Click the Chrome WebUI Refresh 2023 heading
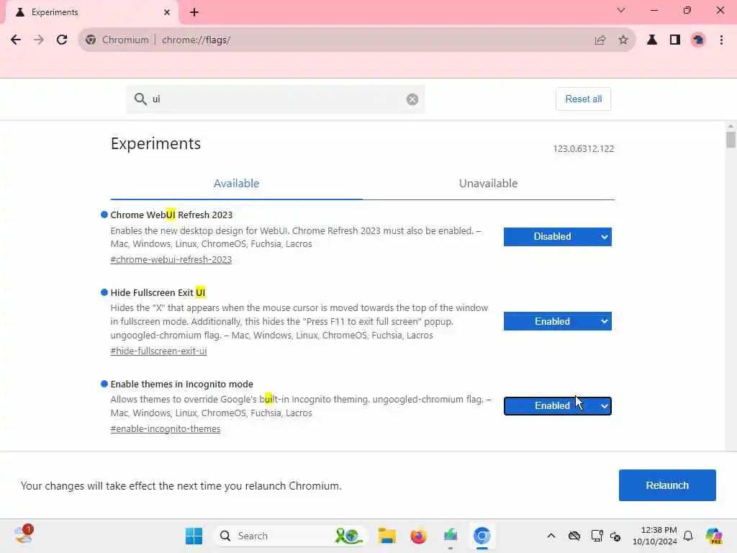 171,215
